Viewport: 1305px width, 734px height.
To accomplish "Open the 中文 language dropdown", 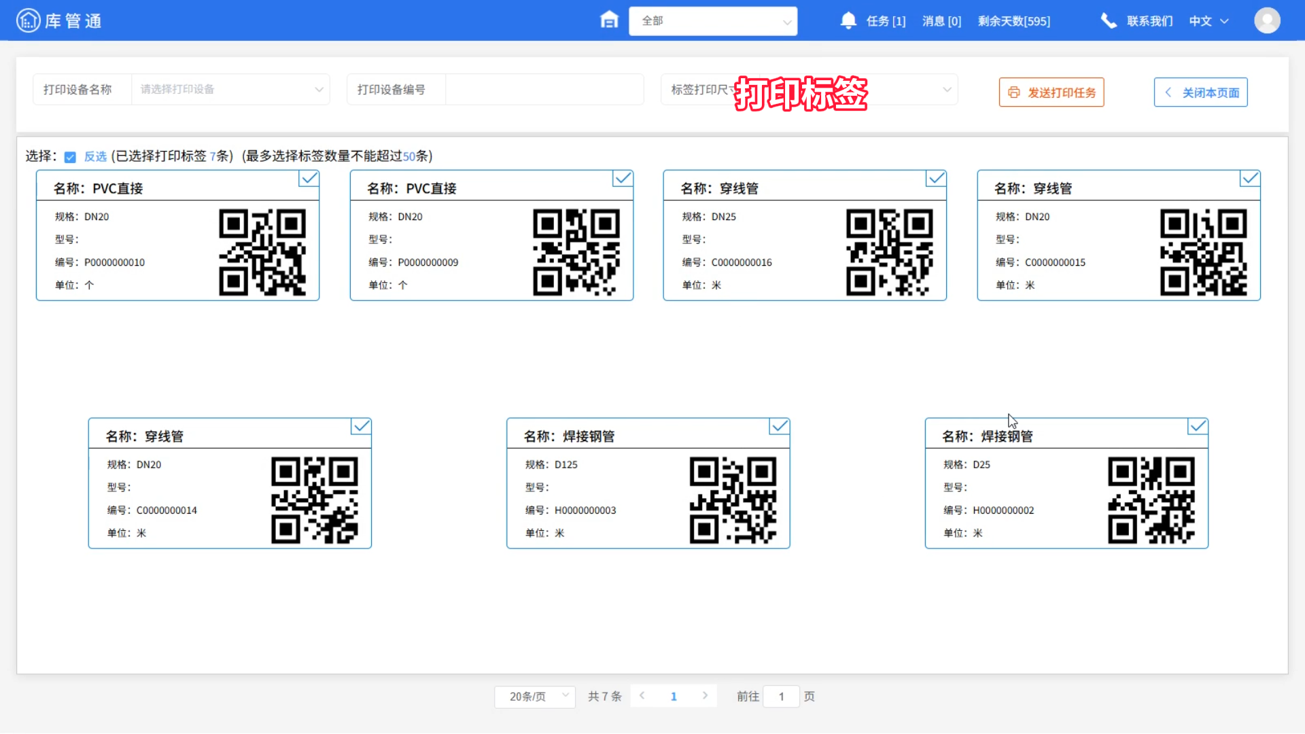I will click(x=1209, y=21).
